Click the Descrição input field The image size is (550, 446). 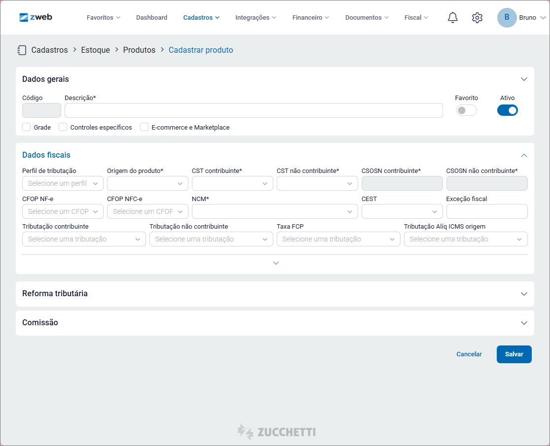pyautogui.click(x=254, y=110)
